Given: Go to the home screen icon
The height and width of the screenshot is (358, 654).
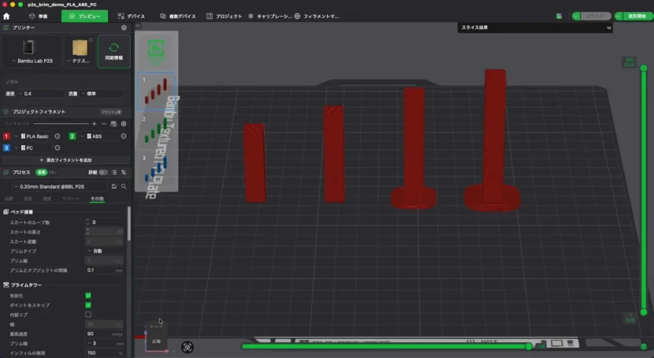Looking at the screenshot, I should (x=6, y=16).
